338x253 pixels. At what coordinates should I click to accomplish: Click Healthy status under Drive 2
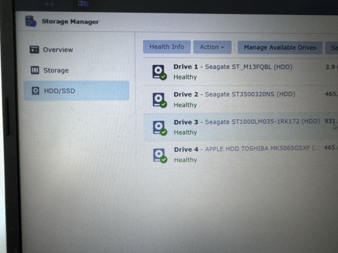tap(185, 105)
